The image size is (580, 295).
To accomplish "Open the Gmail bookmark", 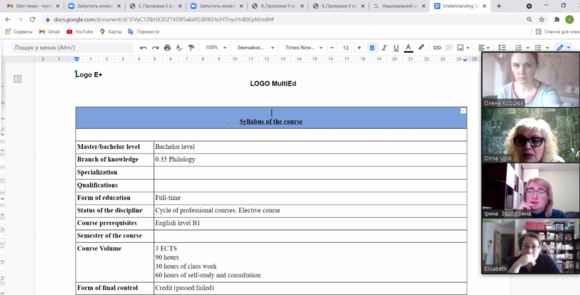I will tap(50, 32).
